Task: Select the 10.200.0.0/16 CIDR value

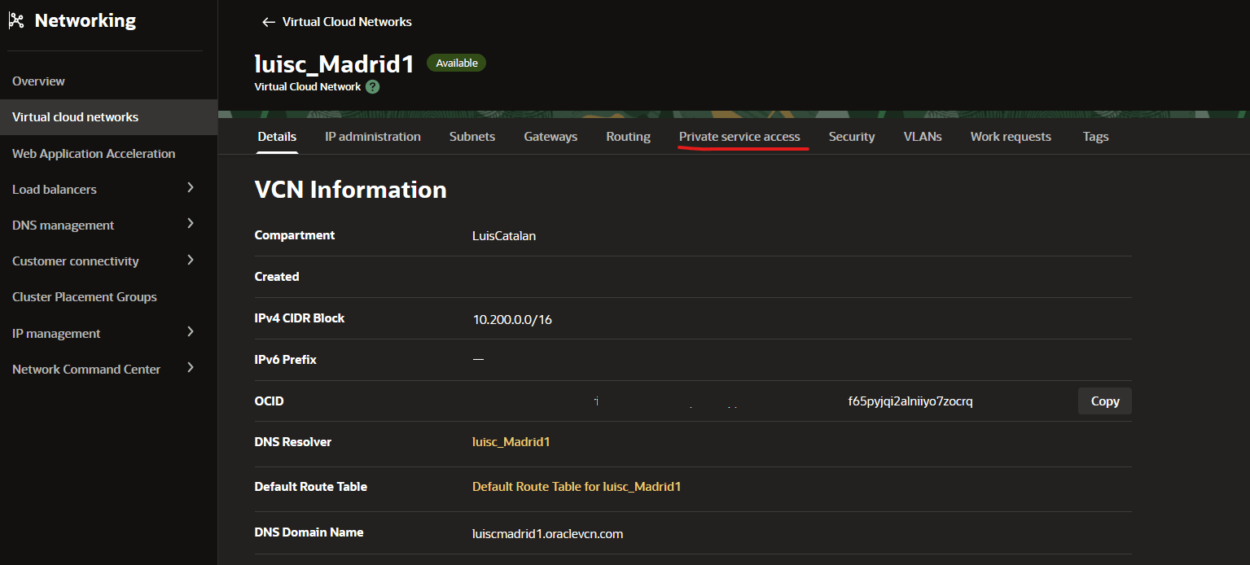Action: 512,320
